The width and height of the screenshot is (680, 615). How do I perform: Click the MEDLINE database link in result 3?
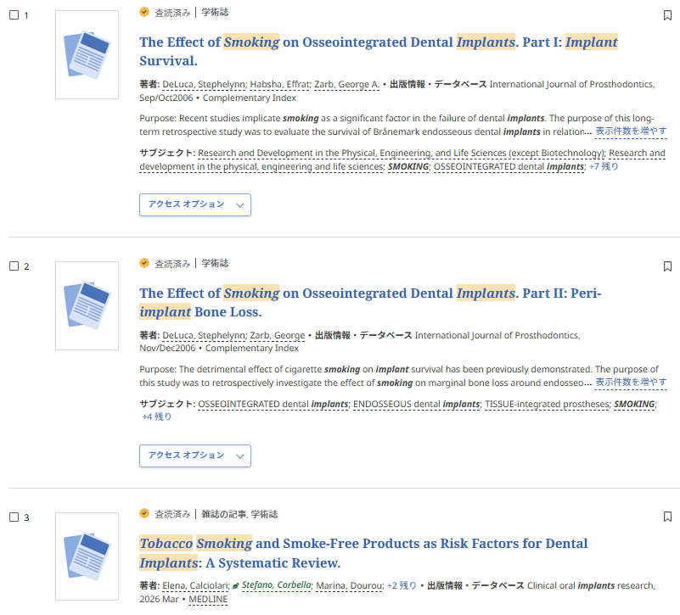pos(208,599)
